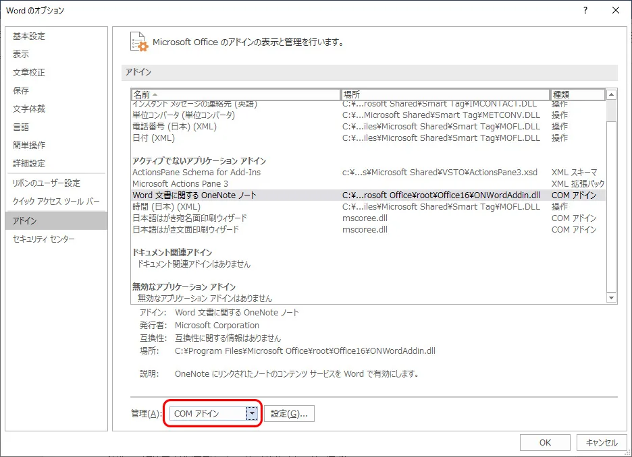Open リボンのユーザー設定 settings
Viewport: 632px width, 457px height.
click(47, 183)
